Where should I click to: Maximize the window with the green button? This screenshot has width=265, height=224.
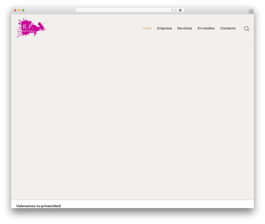[x=23, y=10]
